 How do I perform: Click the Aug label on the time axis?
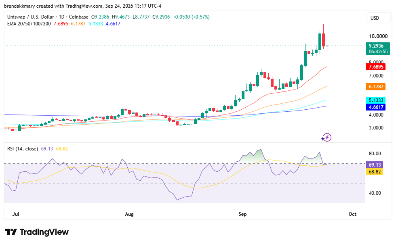tap(129, 214)
